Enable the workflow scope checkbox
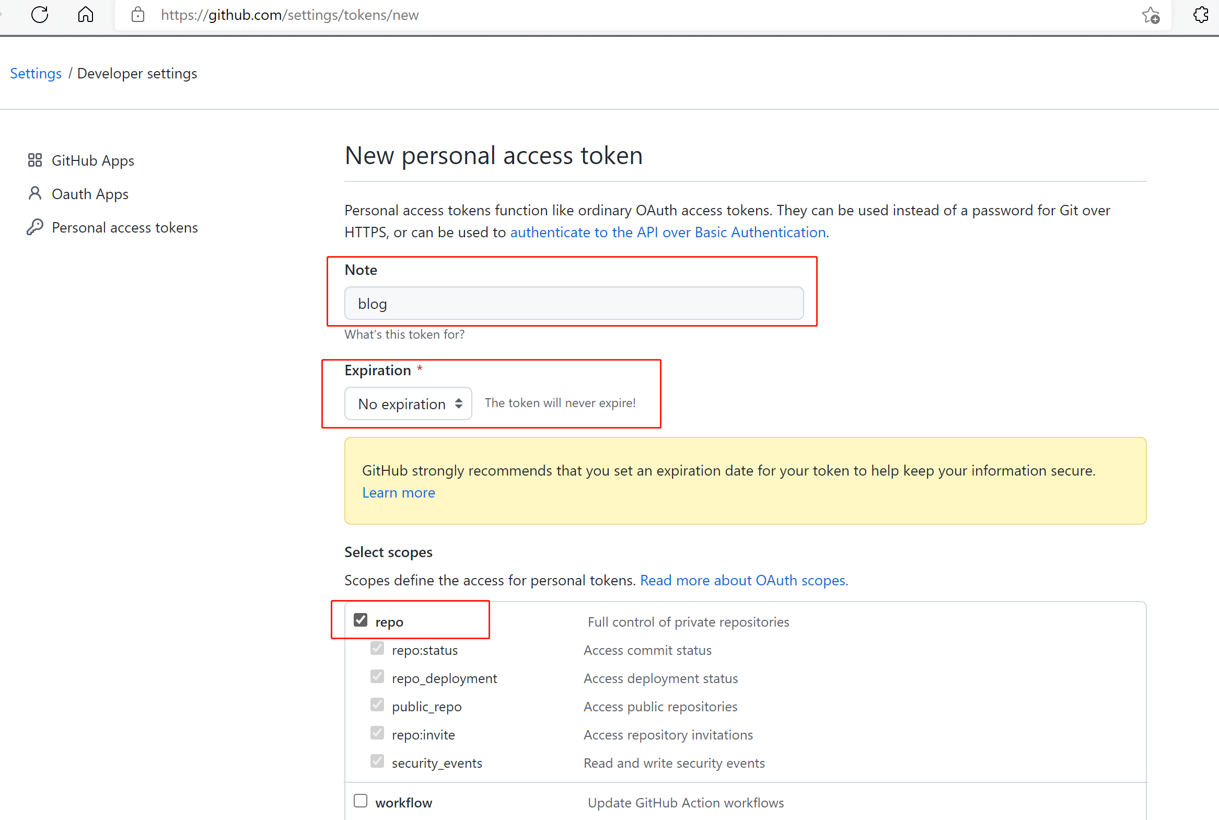 (361, 801)
